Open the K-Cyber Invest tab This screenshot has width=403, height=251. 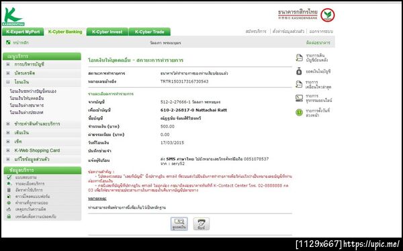107,32
